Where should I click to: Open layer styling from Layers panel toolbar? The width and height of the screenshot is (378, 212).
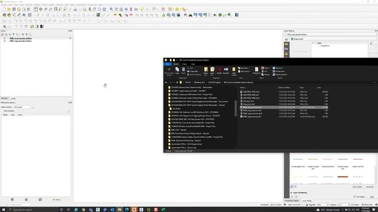pos(2,34)
